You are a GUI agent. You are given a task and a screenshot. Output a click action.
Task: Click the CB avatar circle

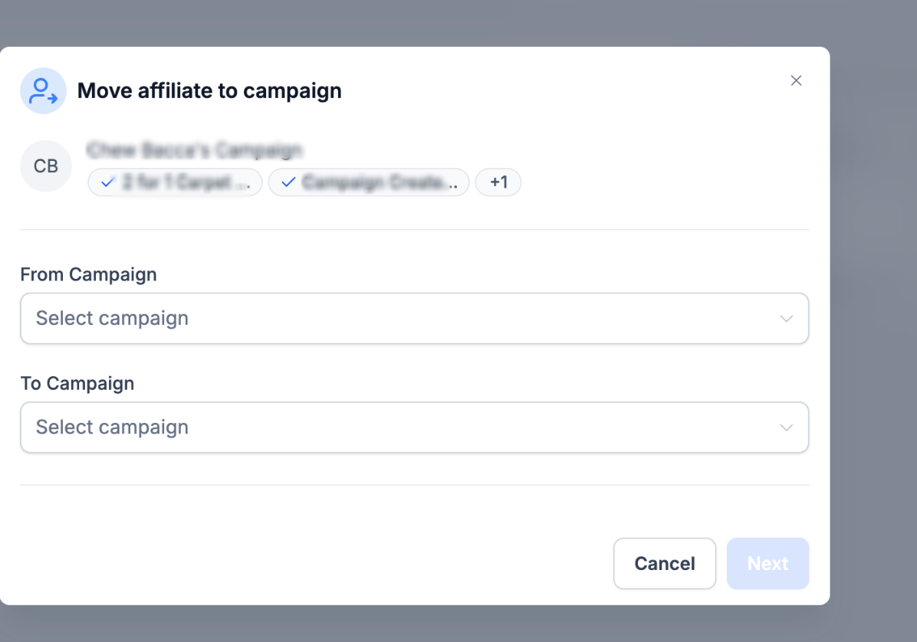coord(46,166)
